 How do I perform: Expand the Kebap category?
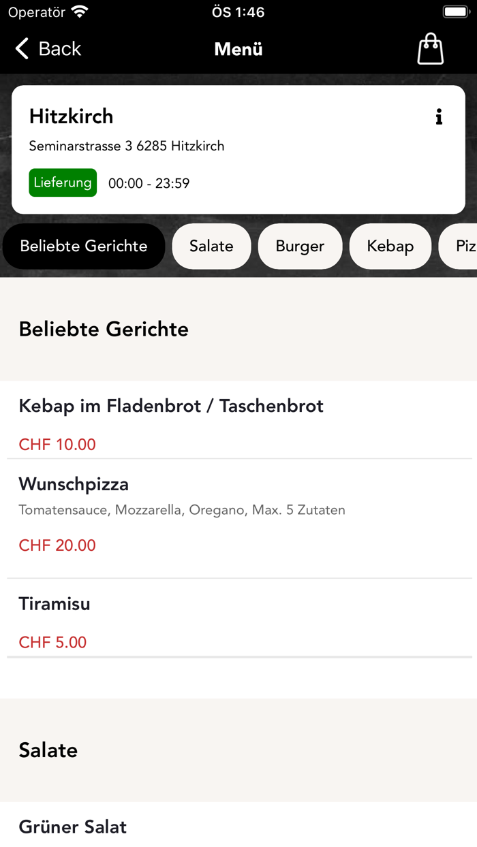pos(390,246)
